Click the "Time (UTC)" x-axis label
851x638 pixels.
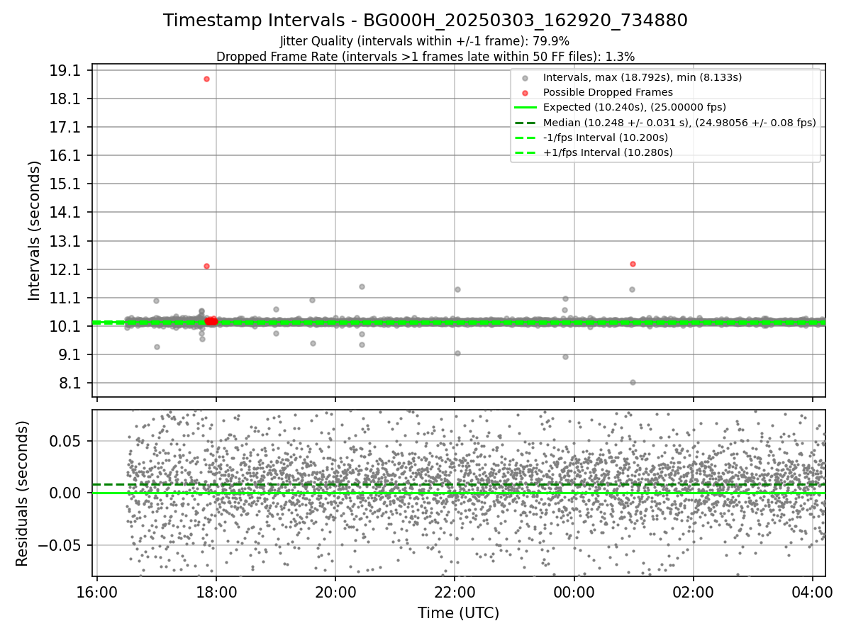(458, 613)
